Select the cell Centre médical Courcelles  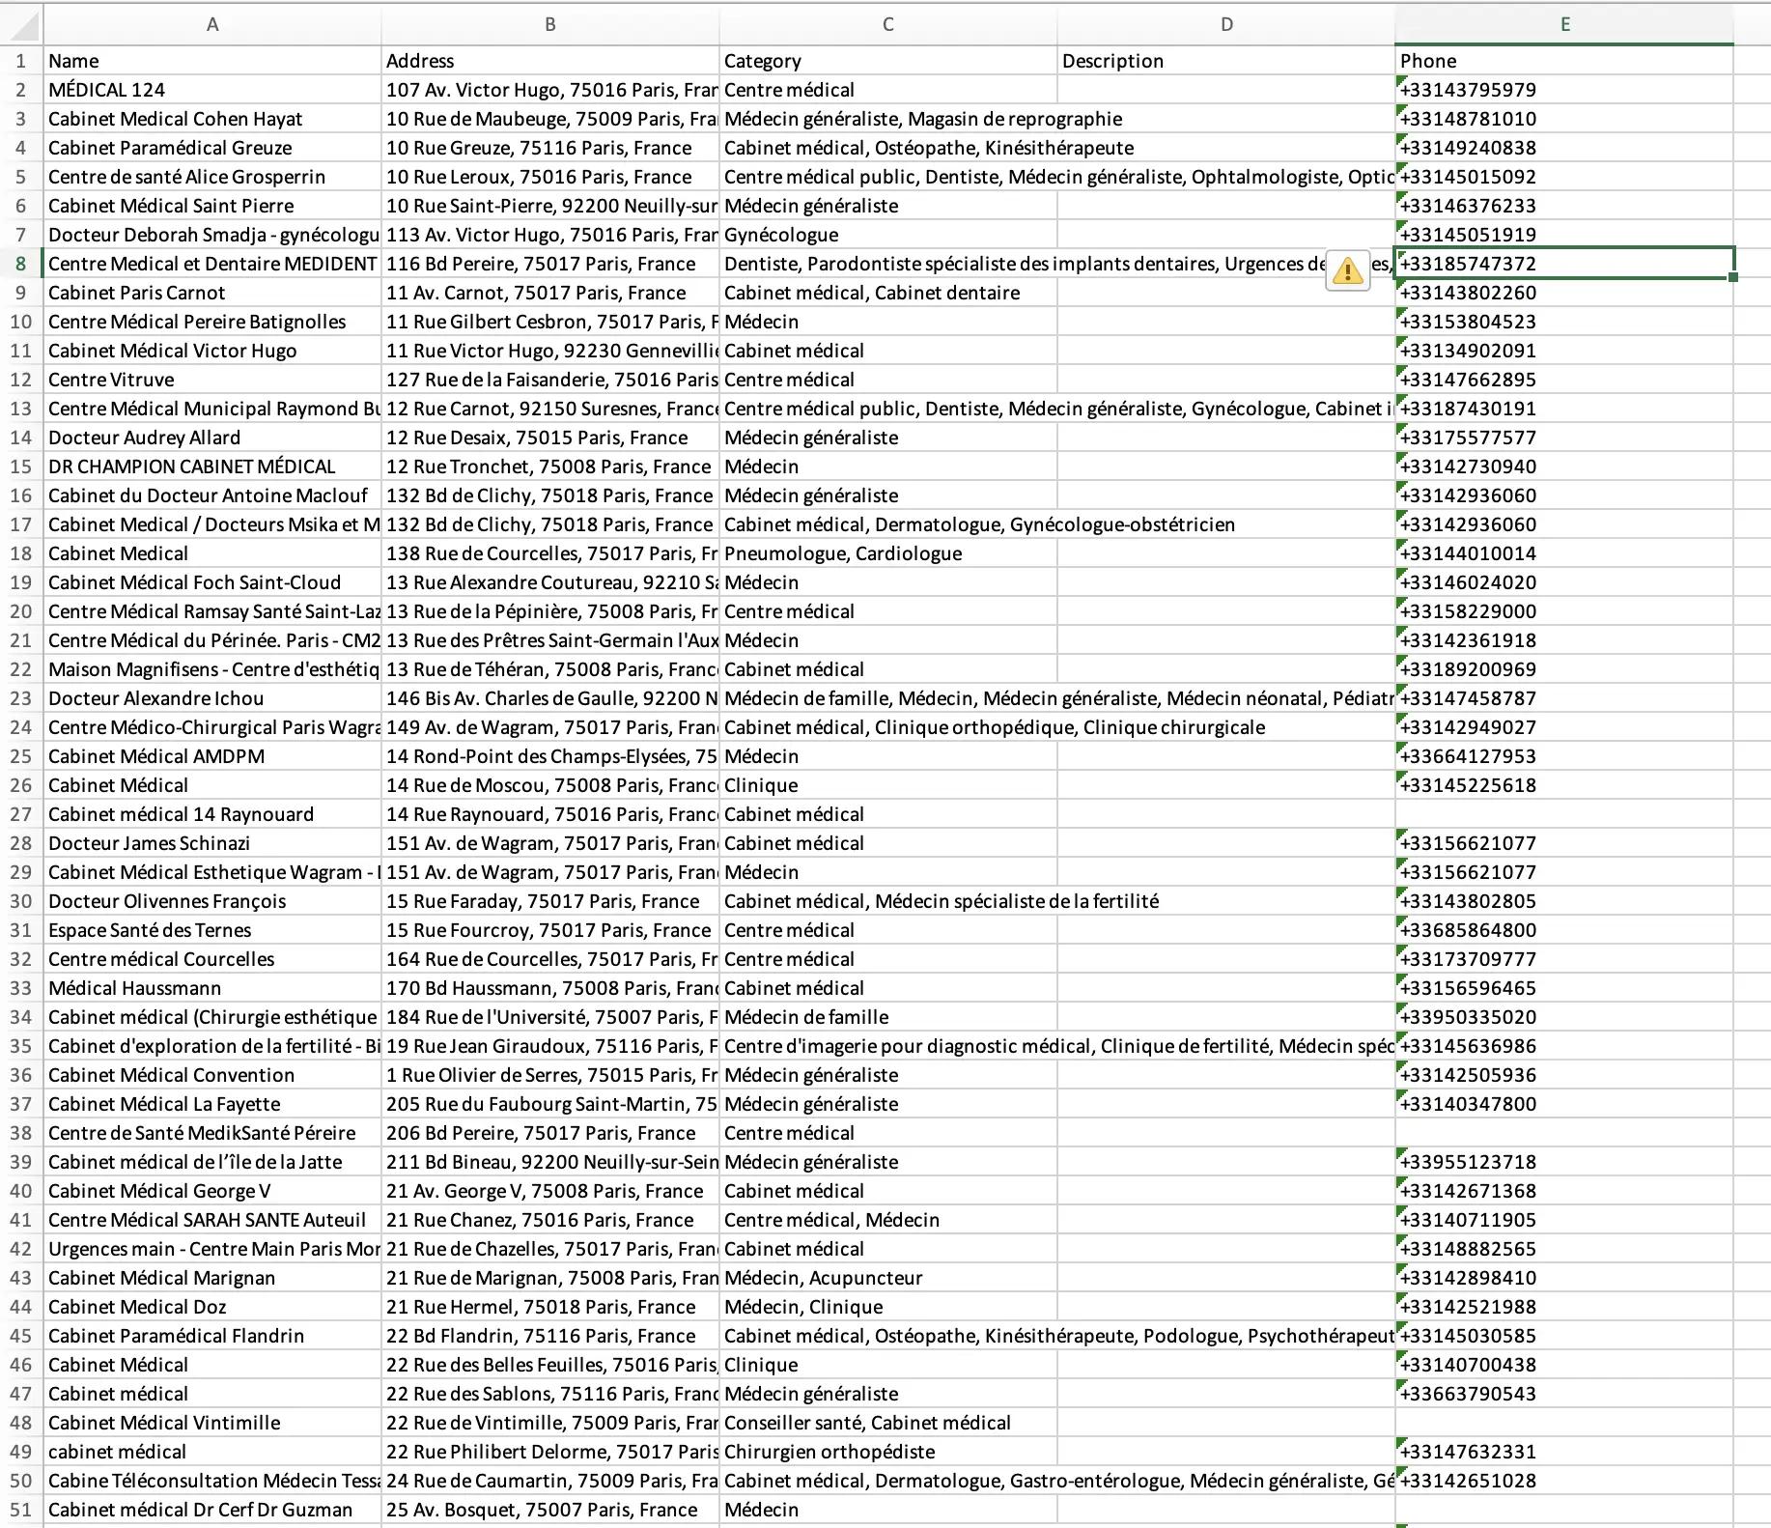click(x=212, y=959)
